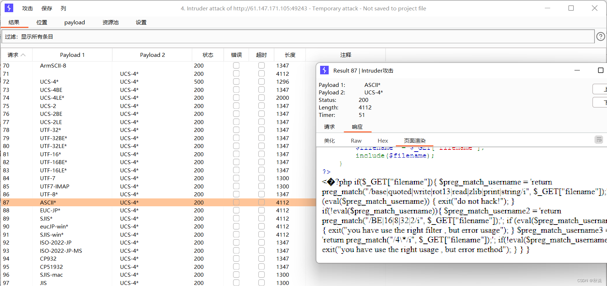Toggle error checkbox for request 96
This screenshot has height=286, width=607.
pyautogui.click(x=236, y=275)
